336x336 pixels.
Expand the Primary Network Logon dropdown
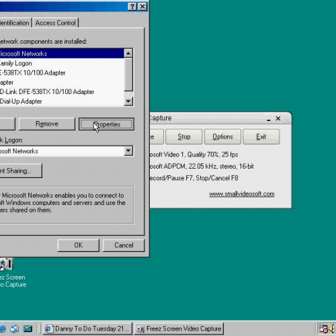point(128,151)
